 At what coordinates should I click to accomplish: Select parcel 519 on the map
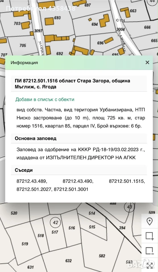(25, 244)
